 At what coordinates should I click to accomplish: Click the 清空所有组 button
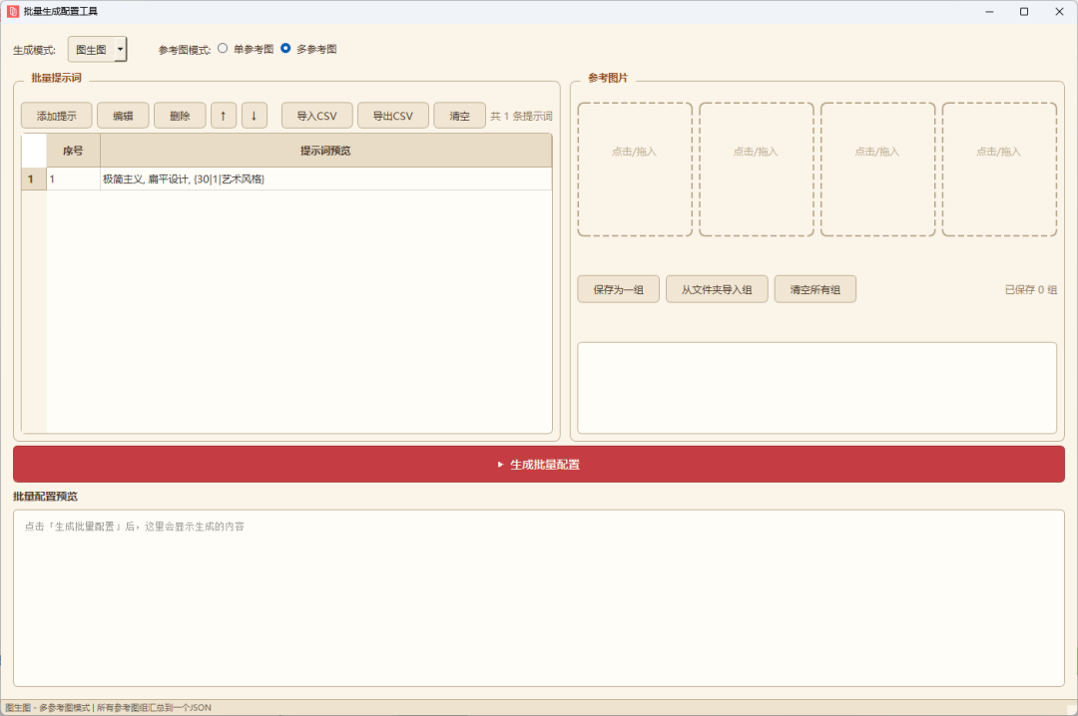(x=815, y=289)
